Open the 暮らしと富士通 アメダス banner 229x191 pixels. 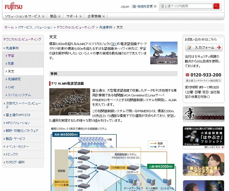pyautogui.click(x=204, y=164)
